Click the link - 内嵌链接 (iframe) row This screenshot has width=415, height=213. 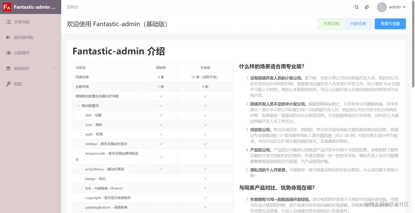pos(153,188)
